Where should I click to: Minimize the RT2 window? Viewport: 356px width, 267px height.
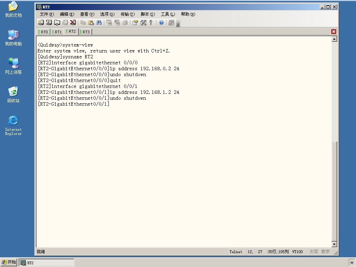[322, 7]
